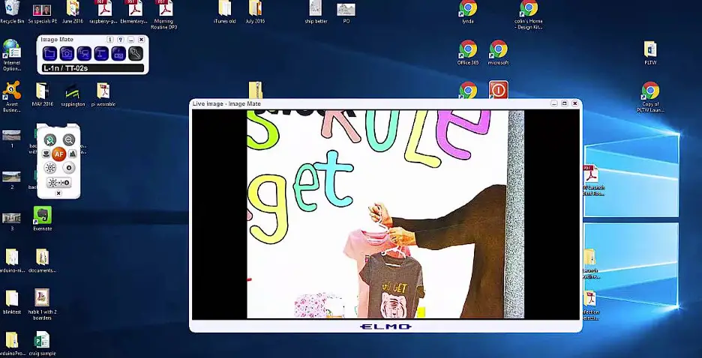The image size is (702, 358).
Task: Open image thumbnail named 2
Action: pos(12,180)
